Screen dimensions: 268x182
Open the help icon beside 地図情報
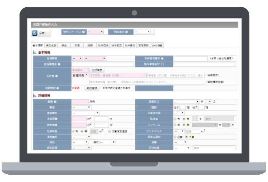click(58, 88)
